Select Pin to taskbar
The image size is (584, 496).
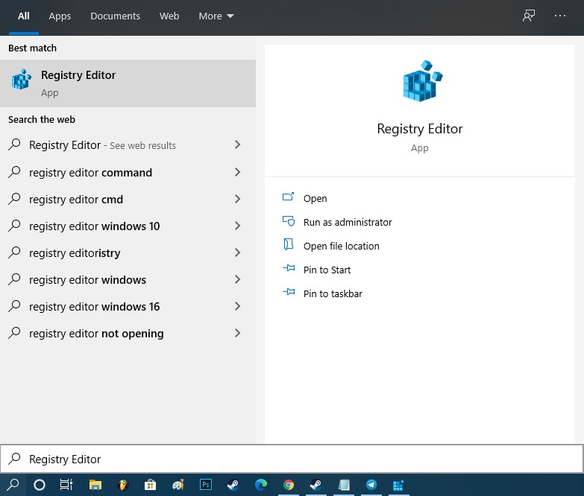333,293
